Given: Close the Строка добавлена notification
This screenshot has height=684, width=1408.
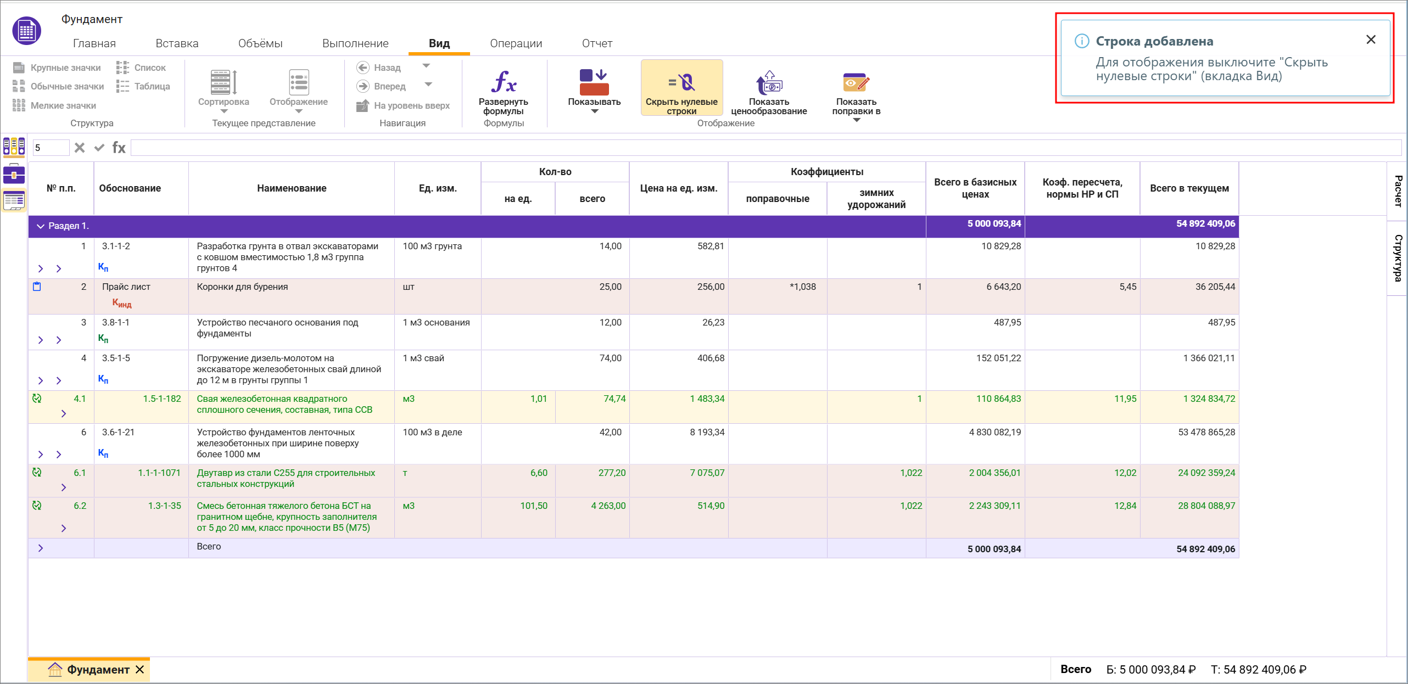Looking at the screenshot, I should click(x=1371, y=40).
